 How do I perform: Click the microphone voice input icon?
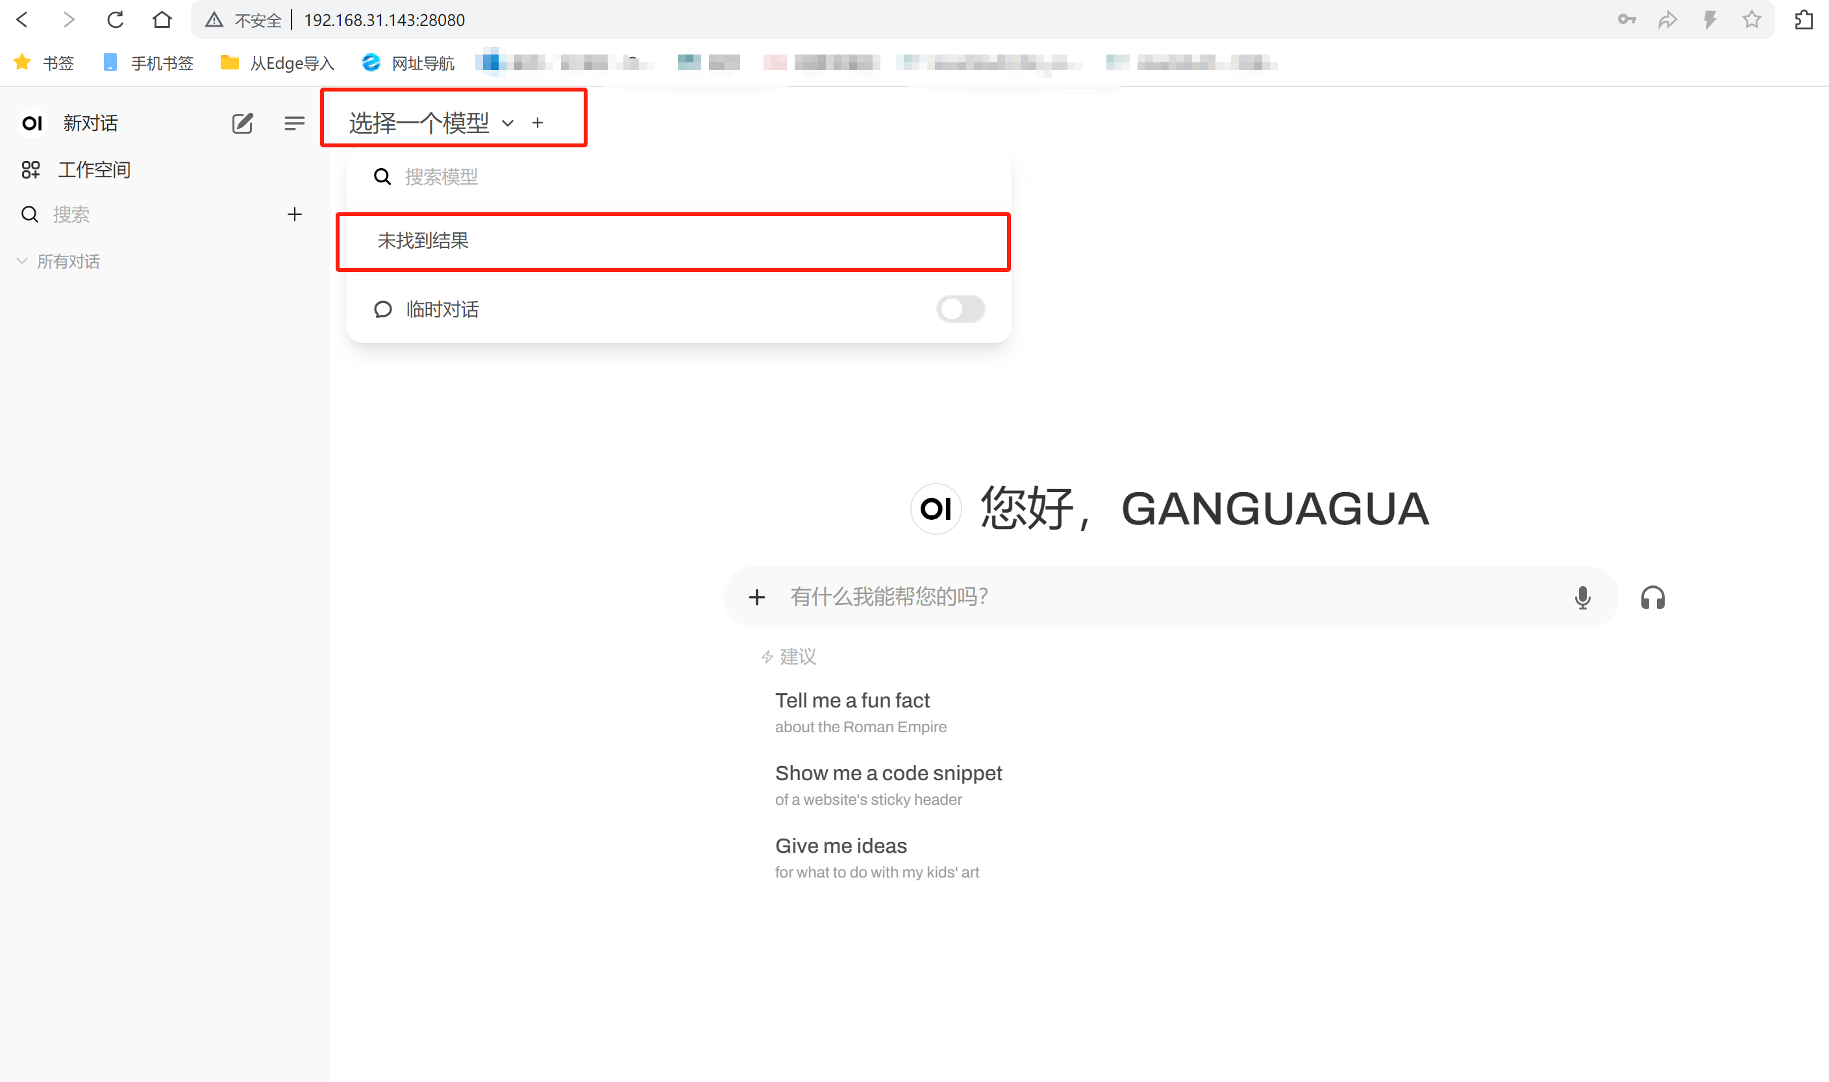1582,598
